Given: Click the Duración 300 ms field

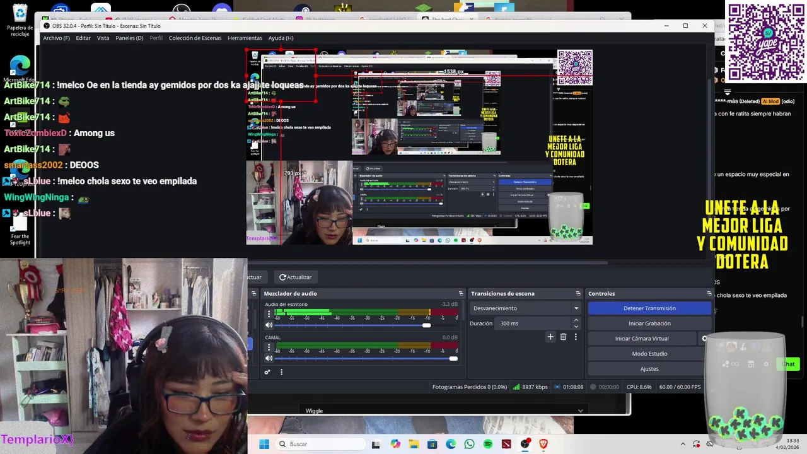Looking at the screenshot, I should pos(534,323).
